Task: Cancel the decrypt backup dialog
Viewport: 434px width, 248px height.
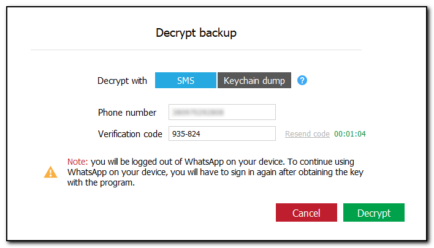Action: (306, 213)
